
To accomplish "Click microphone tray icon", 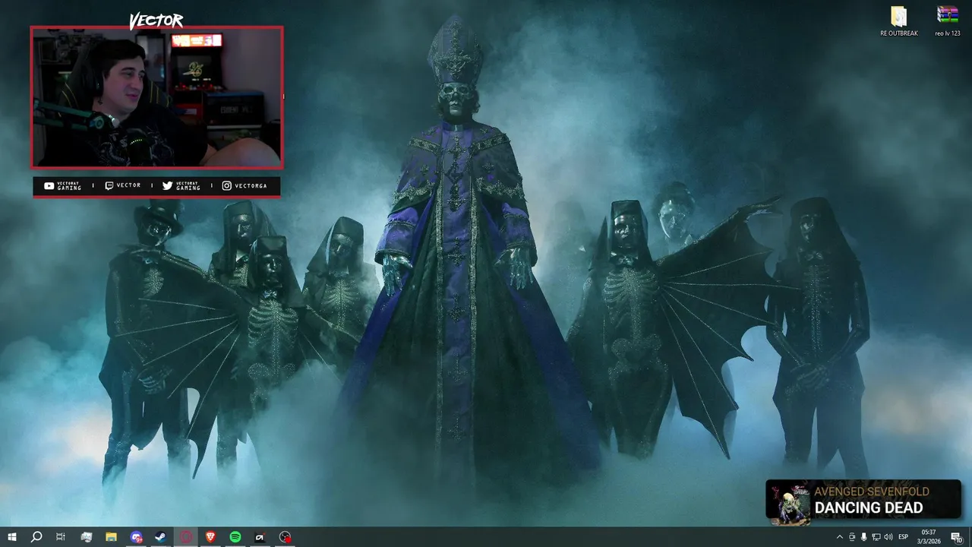I will (x=863, y=537).
